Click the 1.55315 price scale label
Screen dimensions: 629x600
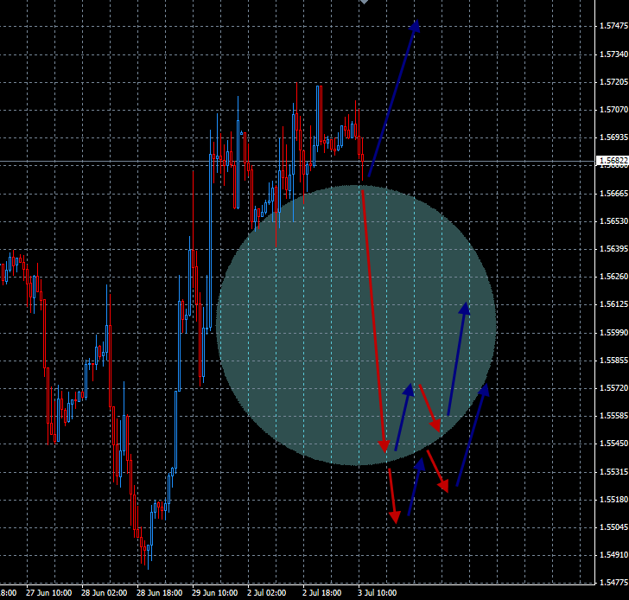click(613, 472)
